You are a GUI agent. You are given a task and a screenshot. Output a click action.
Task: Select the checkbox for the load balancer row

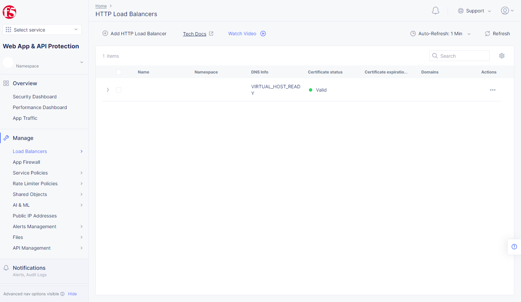[x=119, y=90]
